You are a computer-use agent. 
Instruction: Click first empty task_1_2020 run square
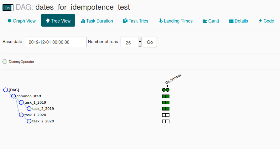pyautogui.click(x=164, y=115)
